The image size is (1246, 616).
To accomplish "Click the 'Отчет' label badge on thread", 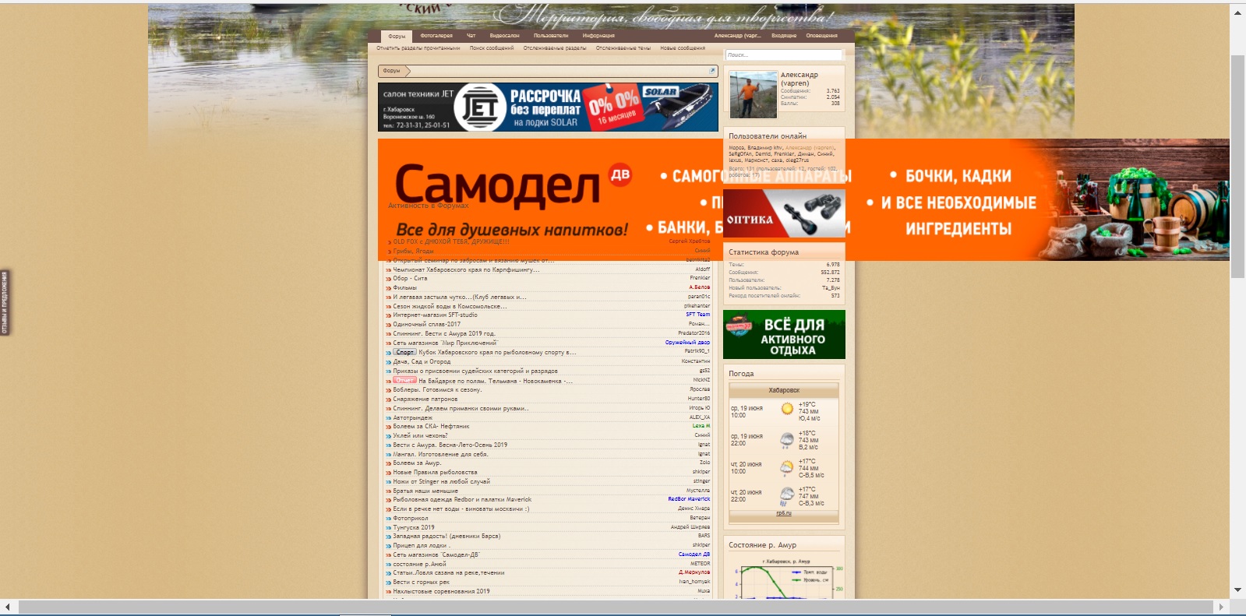I will 404,381.
